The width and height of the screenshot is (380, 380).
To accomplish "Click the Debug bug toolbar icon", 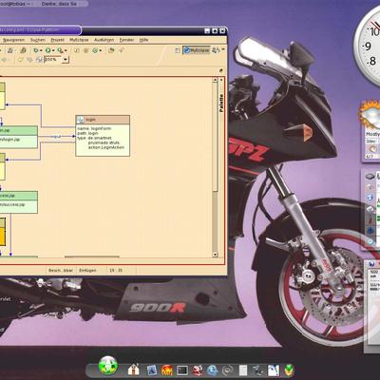I will click(x=36, y=50).
